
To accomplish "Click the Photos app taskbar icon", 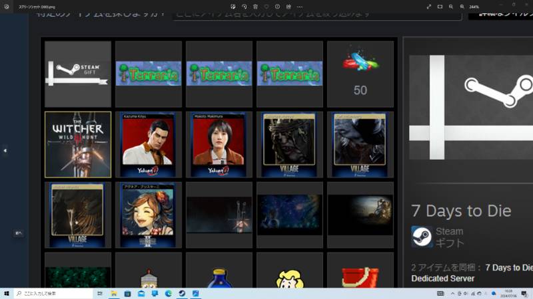I will [x=195, y=293].
